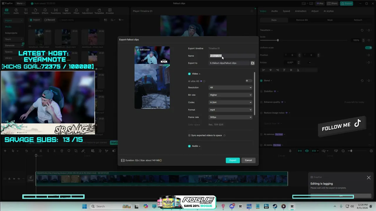Viewport: 376px width, 211px height.
Task: Open the Audio tool in the top-left toolbar
Action: tap(16, 11)
